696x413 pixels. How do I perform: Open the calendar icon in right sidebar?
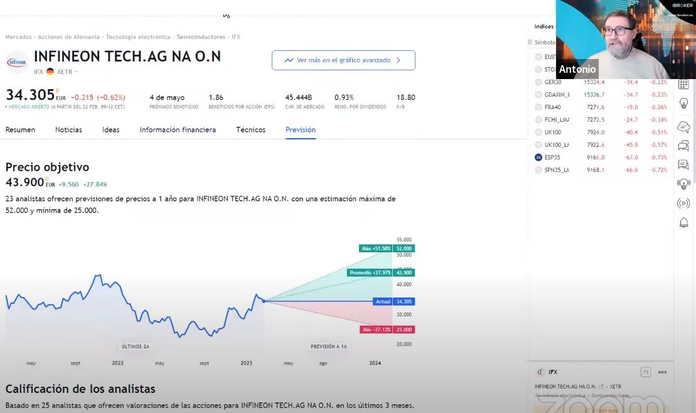(683, 85)
